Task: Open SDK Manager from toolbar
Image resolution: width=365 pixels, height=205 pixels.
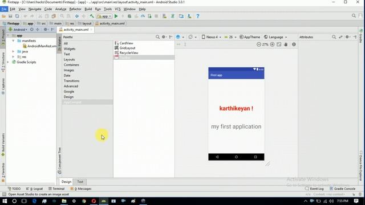Action: pos(189,16)
